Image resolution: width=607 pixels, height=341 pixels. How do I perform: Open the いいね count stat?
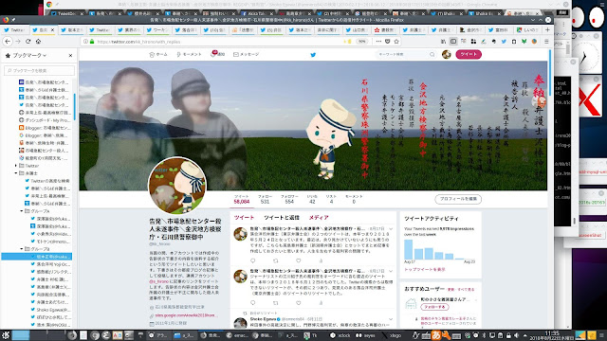pyautogui.click(x=312, y=199)
